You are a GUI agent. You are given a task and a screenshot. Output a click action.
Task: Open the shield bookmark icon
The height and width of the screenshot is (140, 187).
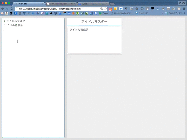click(56, 13)
